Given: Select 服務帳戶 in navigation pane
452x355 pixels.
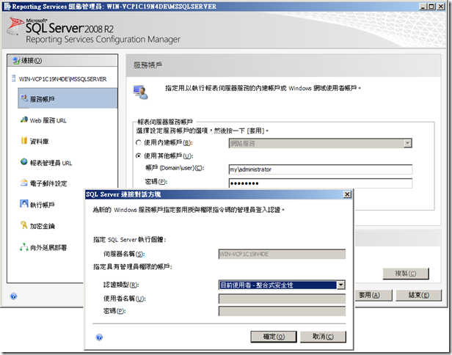Looking at the screenshot, I should 68,98.
